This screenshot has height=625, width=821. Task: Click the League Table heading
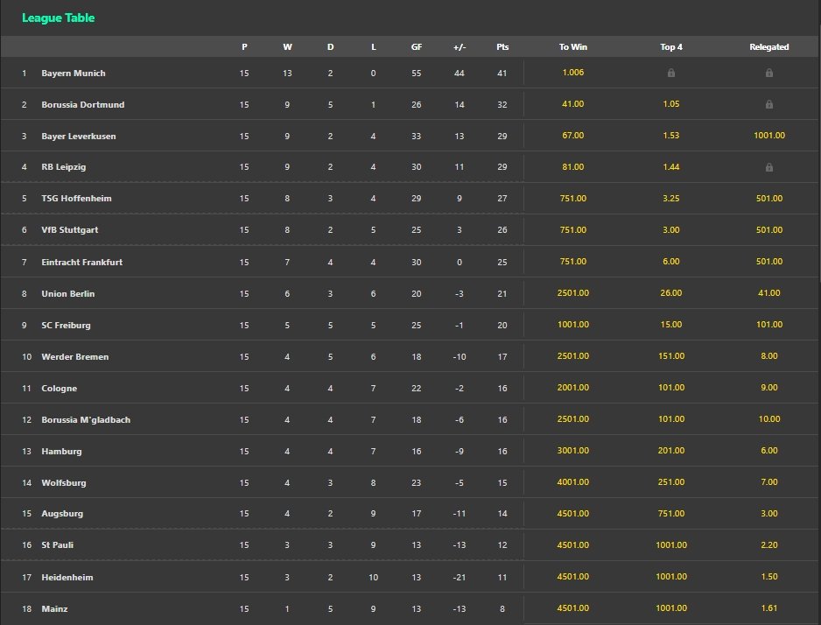tap(58, 18)
